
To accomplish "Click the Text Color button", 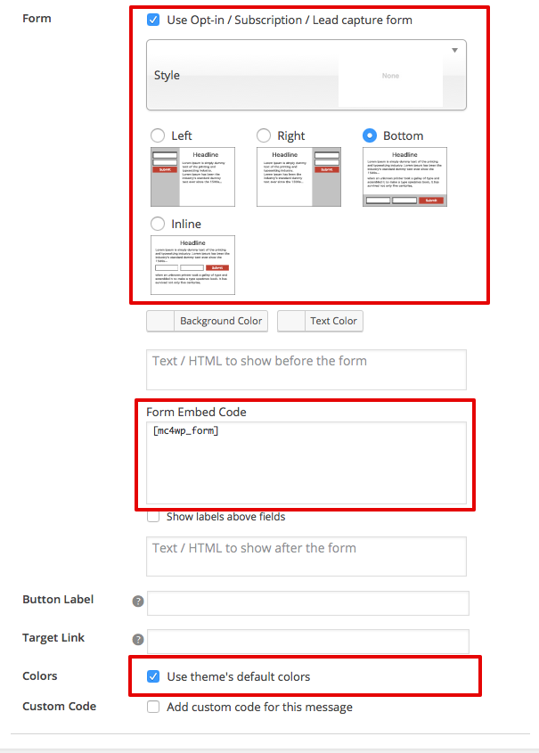I will click(332, 321).
